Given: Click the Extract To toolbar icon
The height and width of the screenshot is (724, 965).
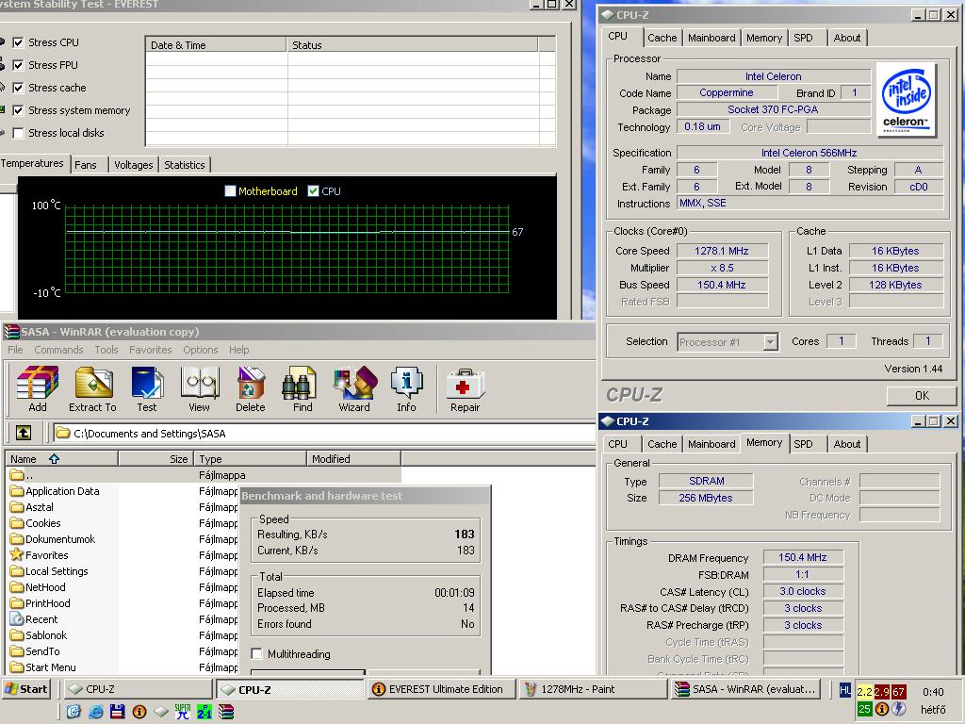Looking at the screenshot, I should (93, 388).
